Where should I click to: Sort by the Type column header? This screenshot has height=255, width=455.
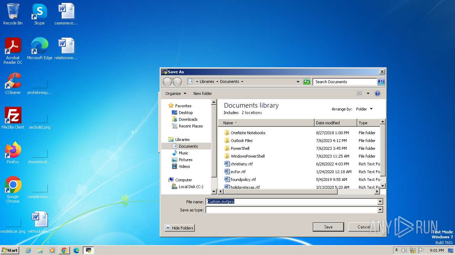368,123
